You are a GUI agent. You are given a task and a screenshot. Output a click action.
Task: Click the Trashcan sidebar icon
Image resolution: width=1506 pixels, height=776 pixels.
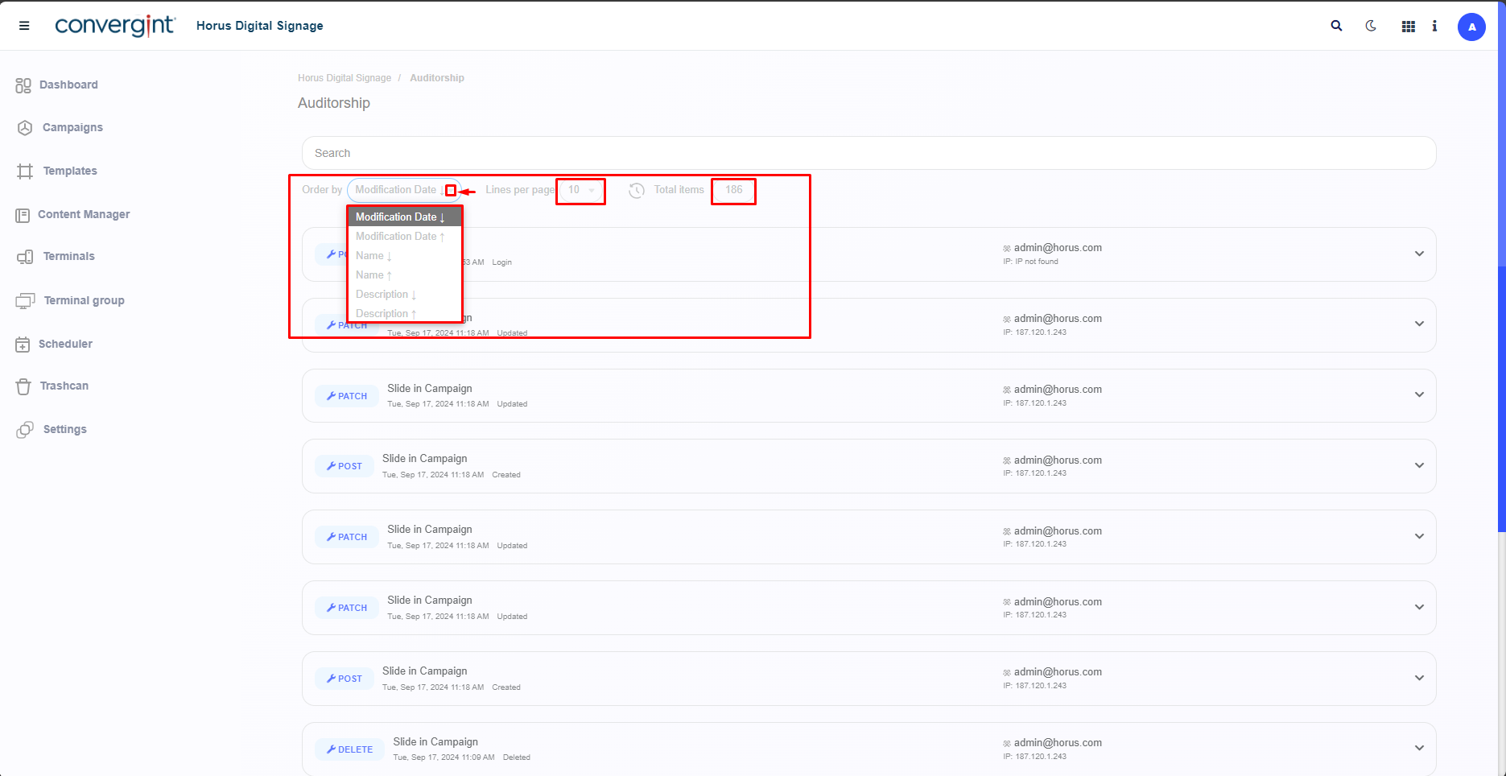click(x=23, y=386)
